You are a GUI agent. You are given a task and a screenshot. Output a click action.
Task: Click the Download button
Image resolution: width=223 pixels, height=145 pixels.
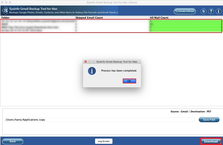(x=211, y=141)
